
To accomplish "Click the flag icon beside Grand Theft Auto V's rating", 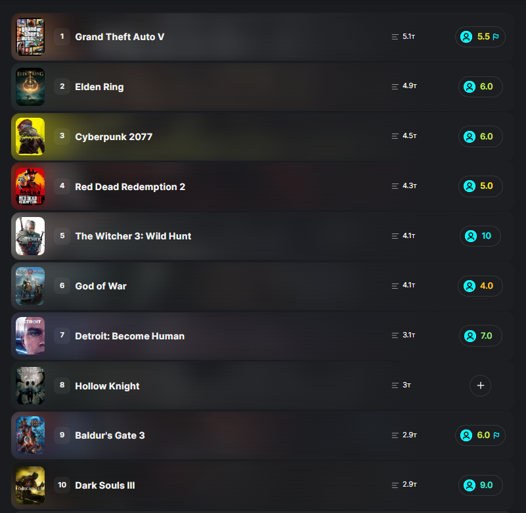I will tap(496, 37).
